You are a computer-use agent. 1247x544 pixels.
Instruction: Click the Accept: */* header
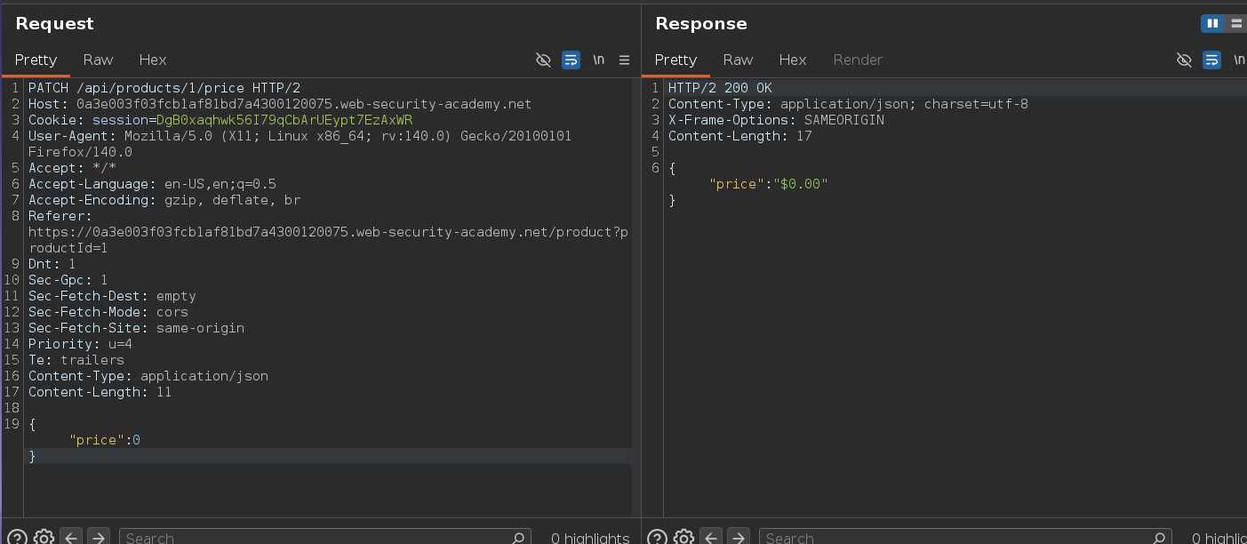click(72, 168)
